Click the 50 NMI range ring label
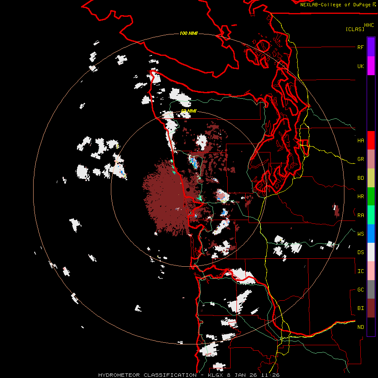This screenshot has height=378, width=378. 189,111
